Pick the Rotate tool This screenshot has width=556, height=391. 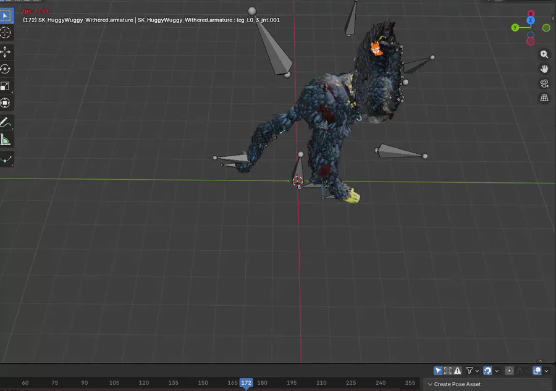tap(6, 69)
